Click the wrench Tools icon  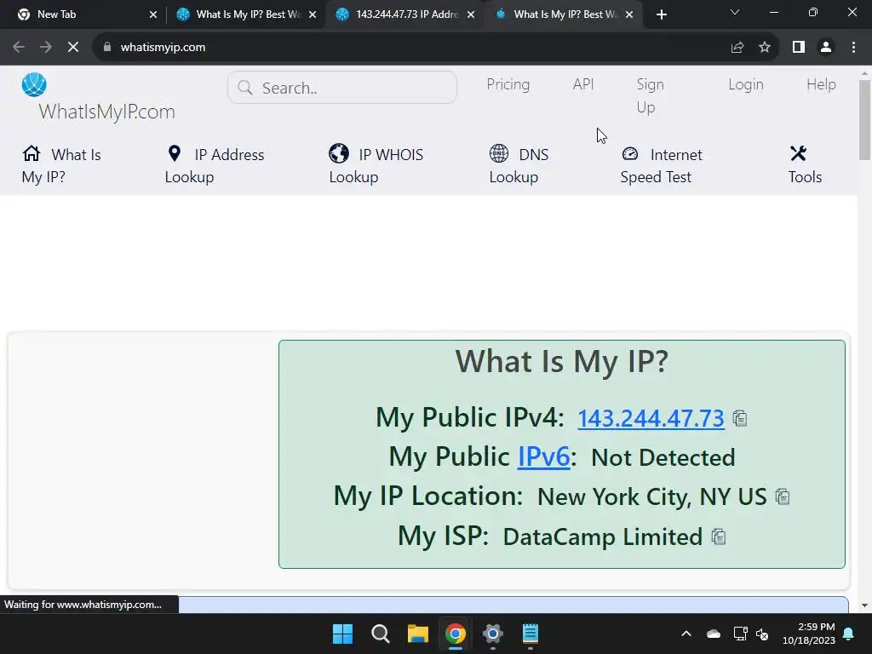[798, 153]
